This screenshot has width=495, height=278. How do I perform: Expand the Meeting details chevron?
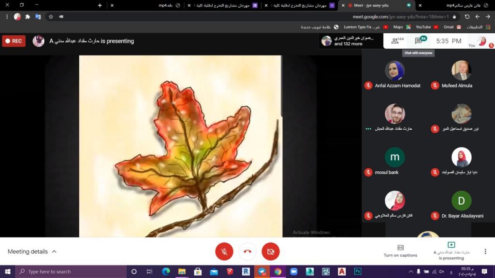coord(54,251)
